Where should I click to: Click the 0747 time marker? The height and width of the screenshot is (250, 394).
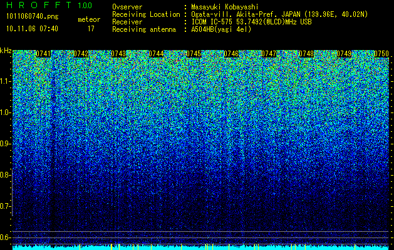click(269, 54)
